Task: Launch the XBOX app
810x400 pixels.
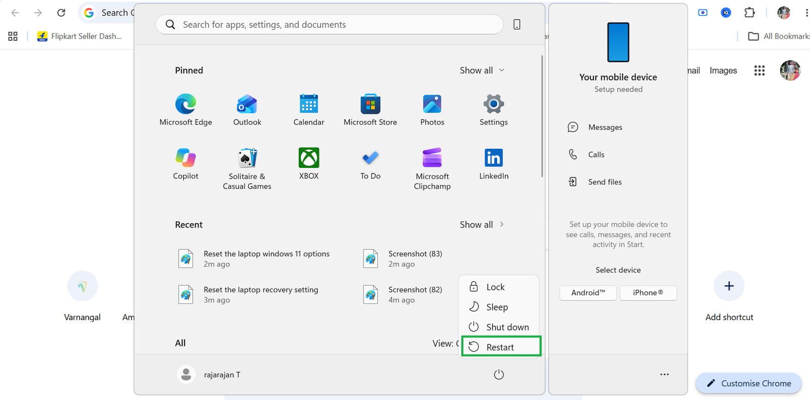Action: click(x=309, y=164)
